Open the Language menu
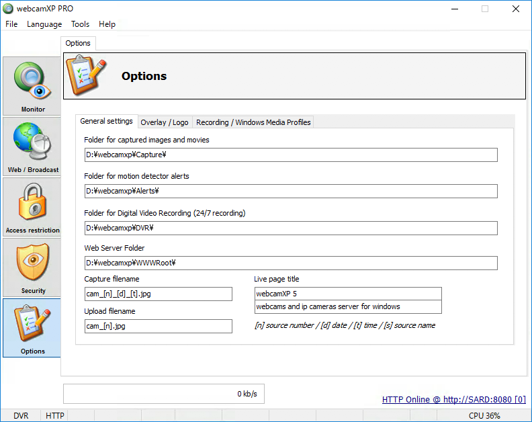This screenshot has height=422, width=532. pos(44,24)
